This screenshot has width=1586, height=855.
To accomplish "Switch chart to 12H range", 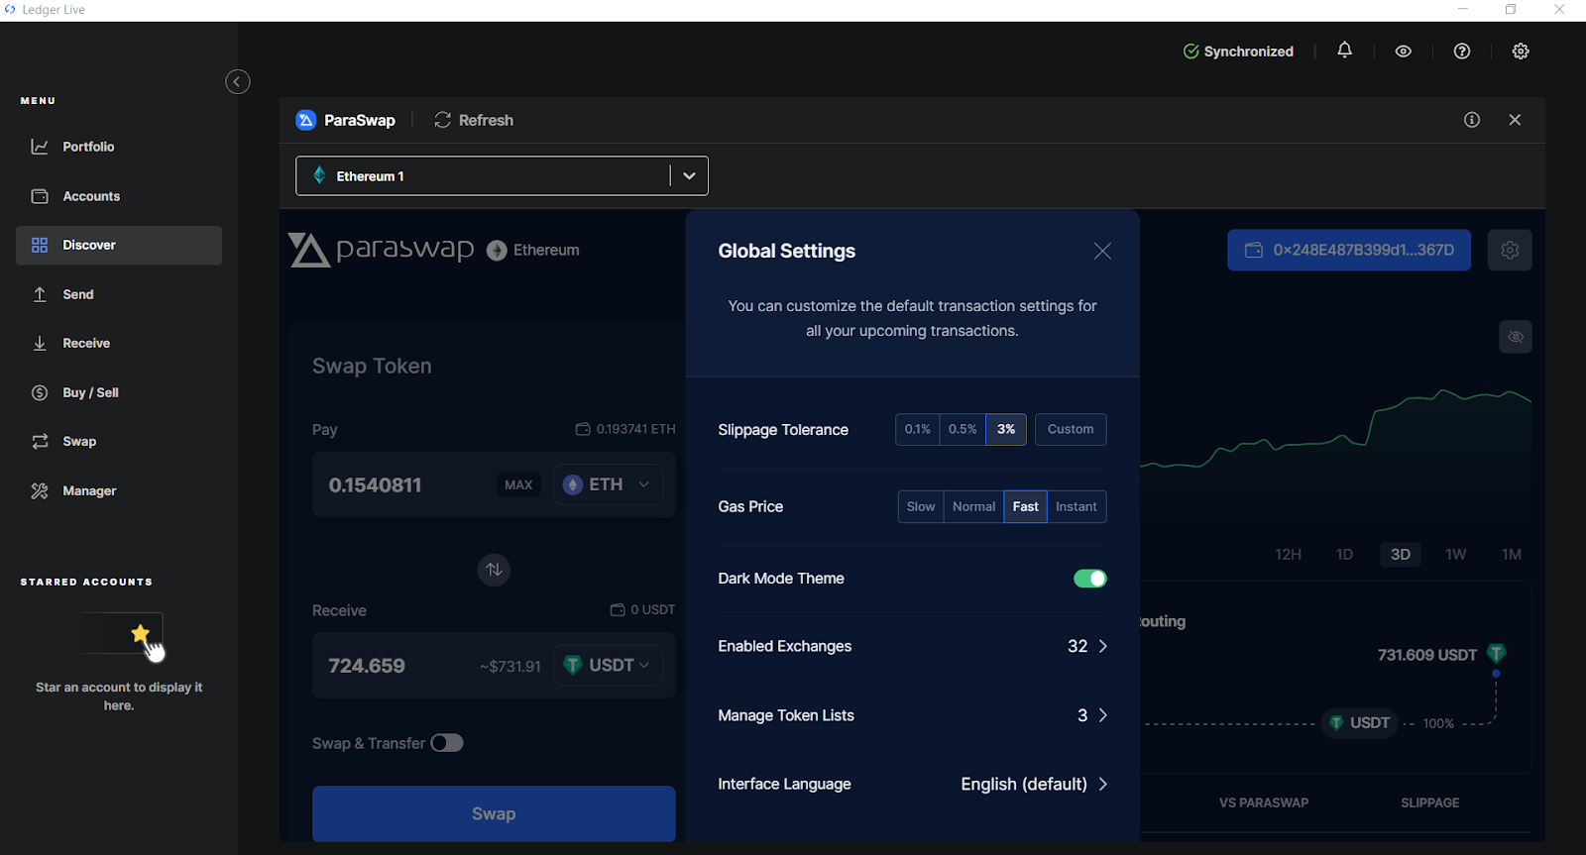I will [1288, 554].
